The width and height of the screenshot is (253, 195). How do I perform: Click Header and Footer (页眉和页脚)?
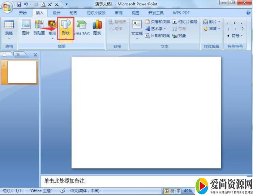(x=158, y=22)
